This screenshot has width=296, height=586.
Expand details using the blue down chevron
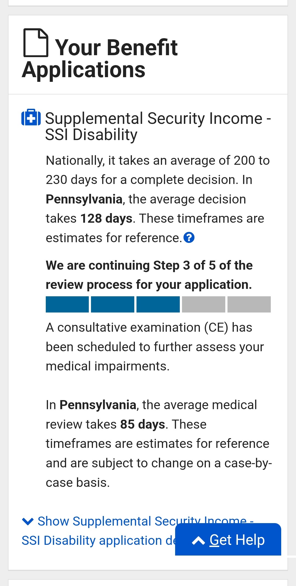point(28,521)
